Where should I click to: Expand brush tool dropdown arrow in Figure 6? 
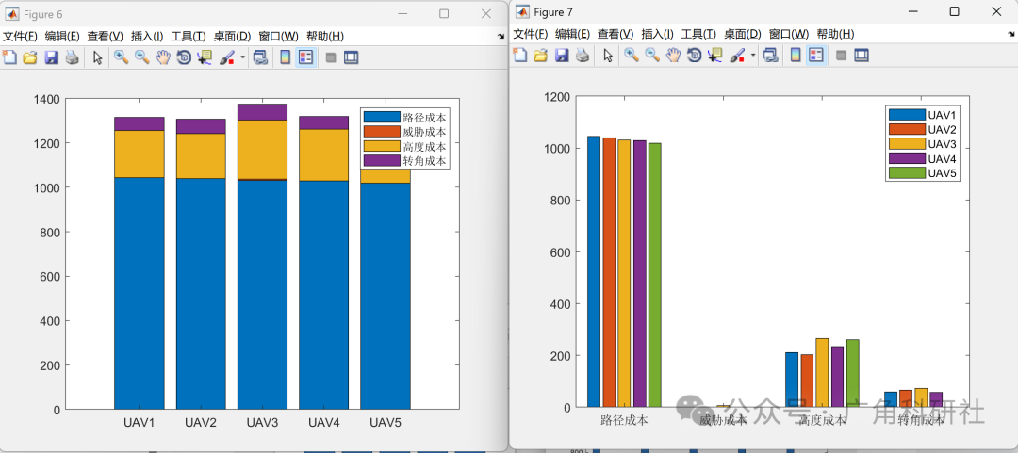tap(243, 57)
